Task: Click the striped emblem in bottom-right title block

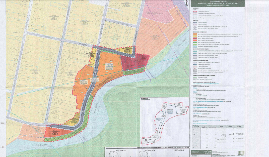Action: coord(241,153)
